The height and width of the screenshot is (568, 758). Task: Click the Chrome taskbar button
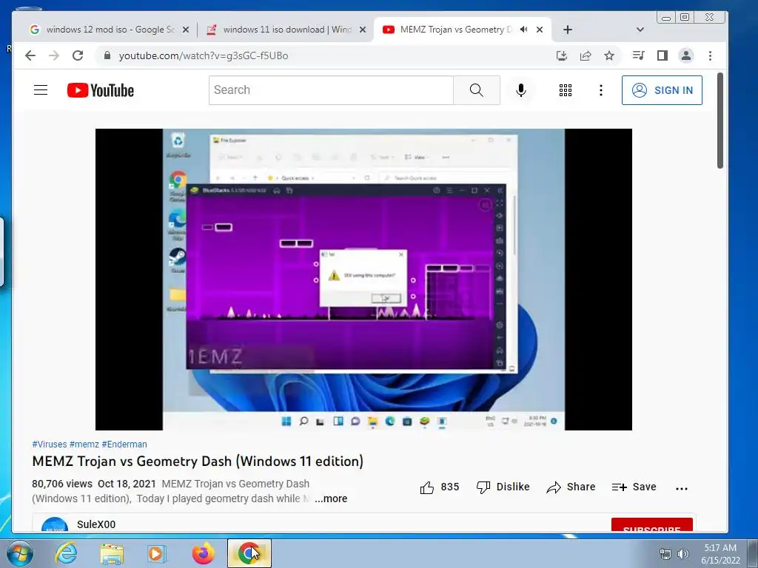[249, 553]
